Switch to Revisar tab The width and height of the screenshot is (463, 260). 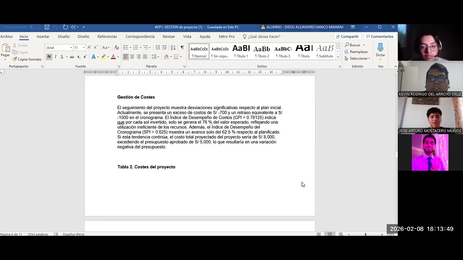tap(169, 36)
